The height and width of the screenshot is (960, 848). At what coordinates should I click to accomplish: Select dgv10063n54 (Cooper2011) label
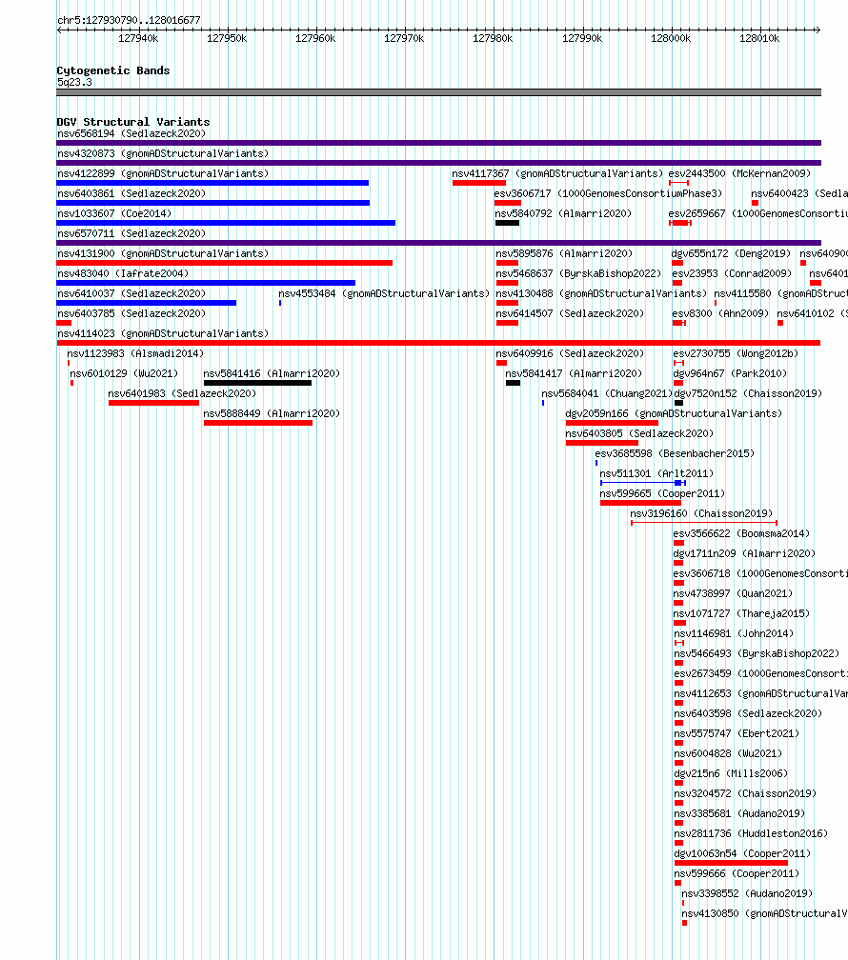[x=742, y=853]
